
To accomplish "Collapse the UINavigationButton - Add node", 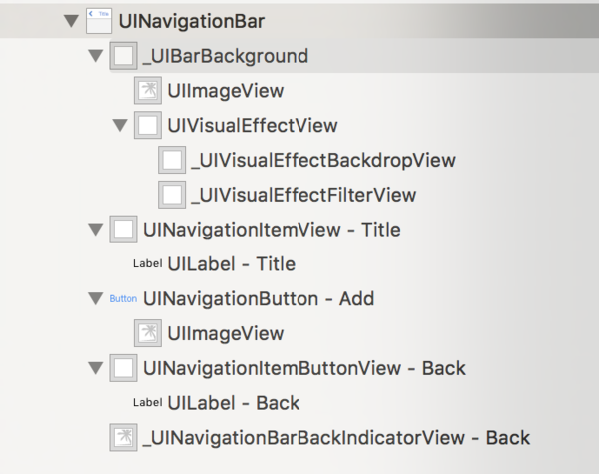I will click(96, 298).
